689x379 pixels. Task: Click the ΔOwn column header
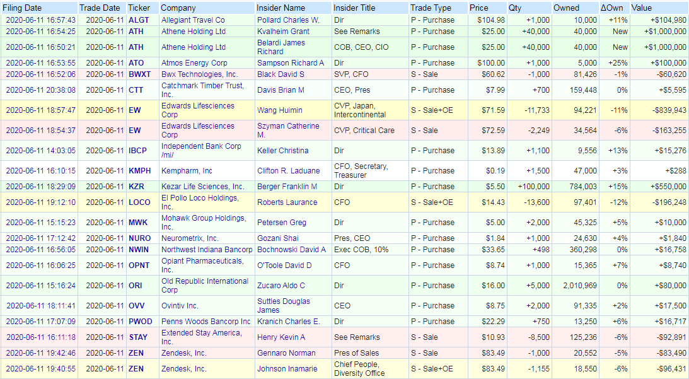click(x=611, y=8)
